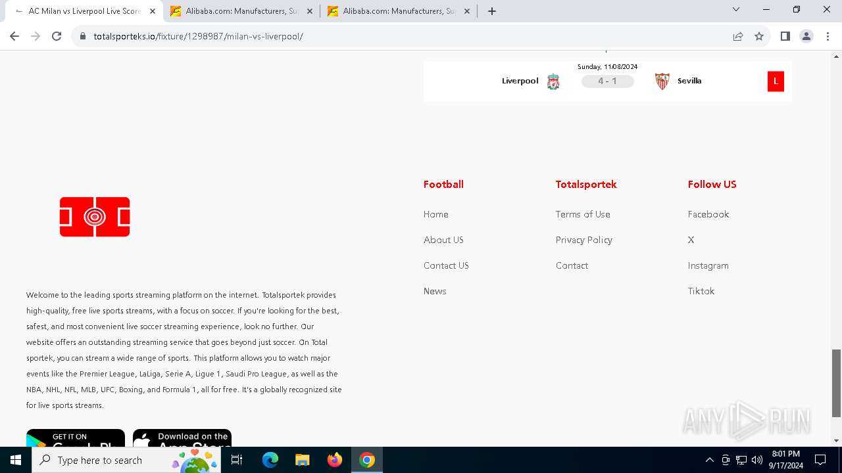Screen dimensions: 842x473
Task: Open the volume control in system tray
Action: [757, 460]
